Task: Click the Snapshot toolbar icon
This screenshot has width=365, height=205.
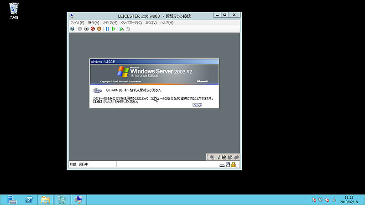Action: click(x=121, y=29)
